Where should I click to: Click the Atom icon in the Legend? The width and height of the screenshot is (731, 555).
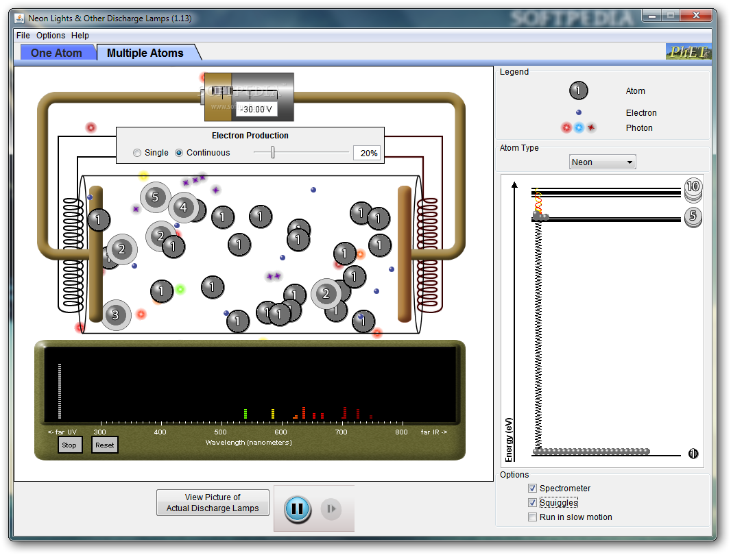click(579, 90)
